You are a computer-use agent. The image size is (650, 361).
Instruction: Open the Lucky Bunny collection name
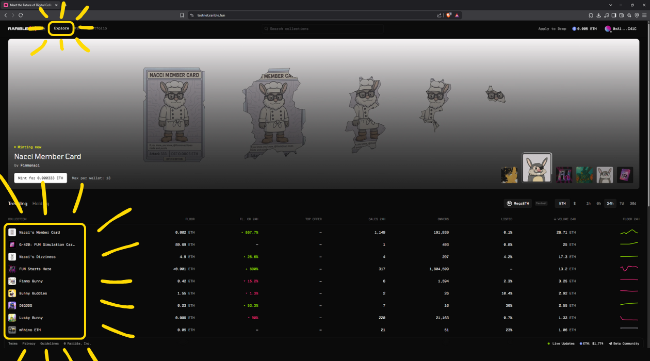pos(31,318)
